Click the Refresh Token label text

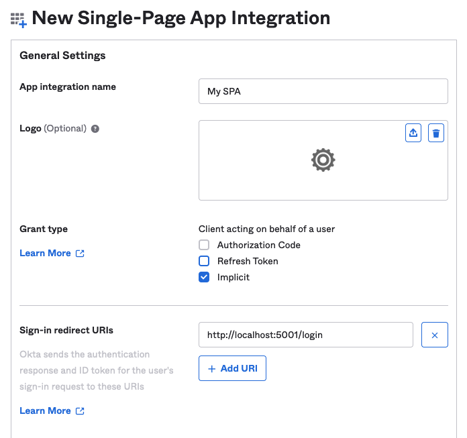coord(248,261)
